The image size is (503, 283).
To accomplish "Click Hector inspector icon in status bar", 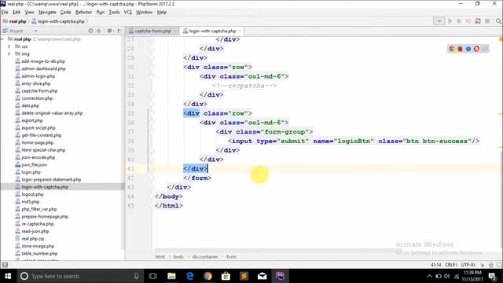I will click(490, 265).
